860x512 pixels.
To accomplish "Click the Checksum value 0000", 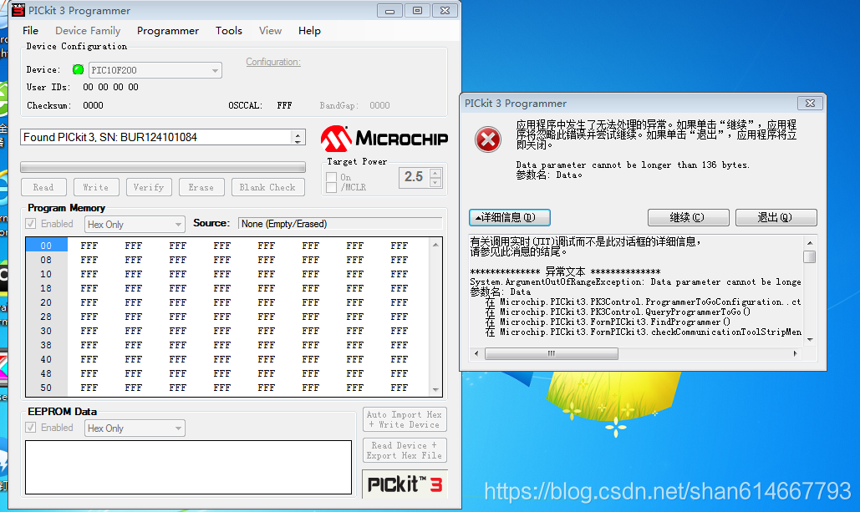I will (x=93, y=105).
